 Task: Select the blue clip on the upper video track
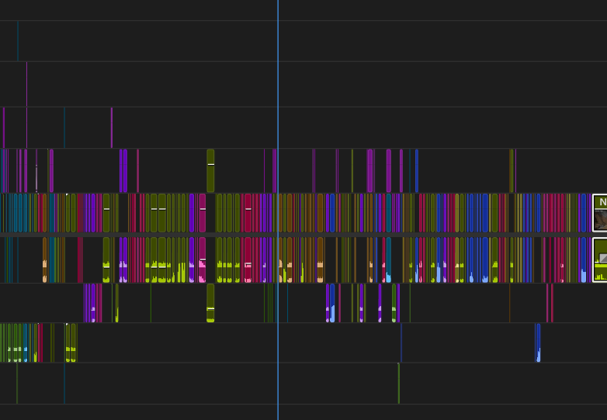click(417, 170)
